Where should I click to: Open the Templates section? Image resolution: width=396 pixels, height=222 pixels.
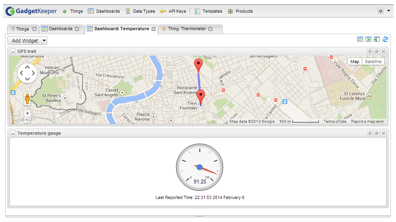pyautogui.click(x=209, y=11)
